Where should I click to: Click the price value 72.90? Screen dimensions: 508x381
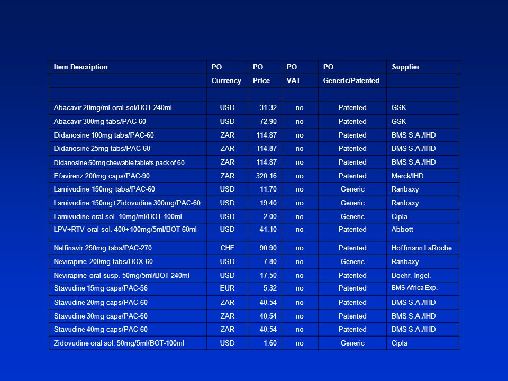(268, 122)
